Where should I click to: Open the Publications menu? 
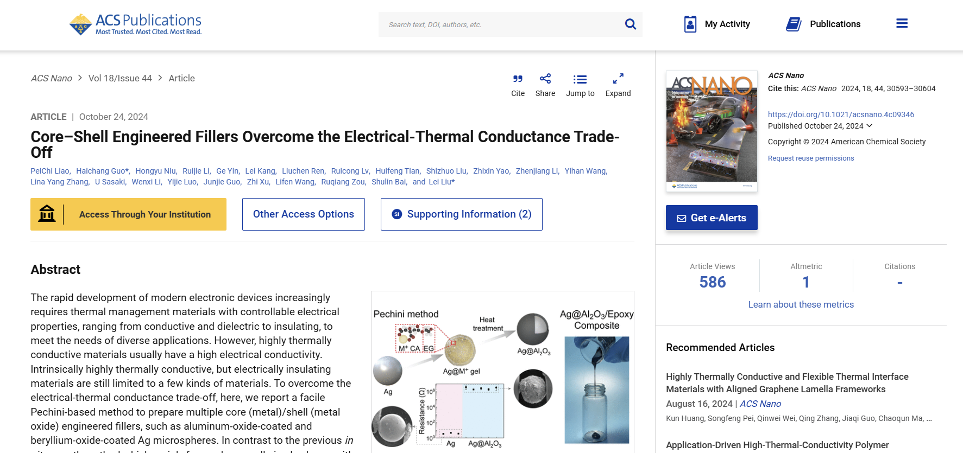point(823,24)
